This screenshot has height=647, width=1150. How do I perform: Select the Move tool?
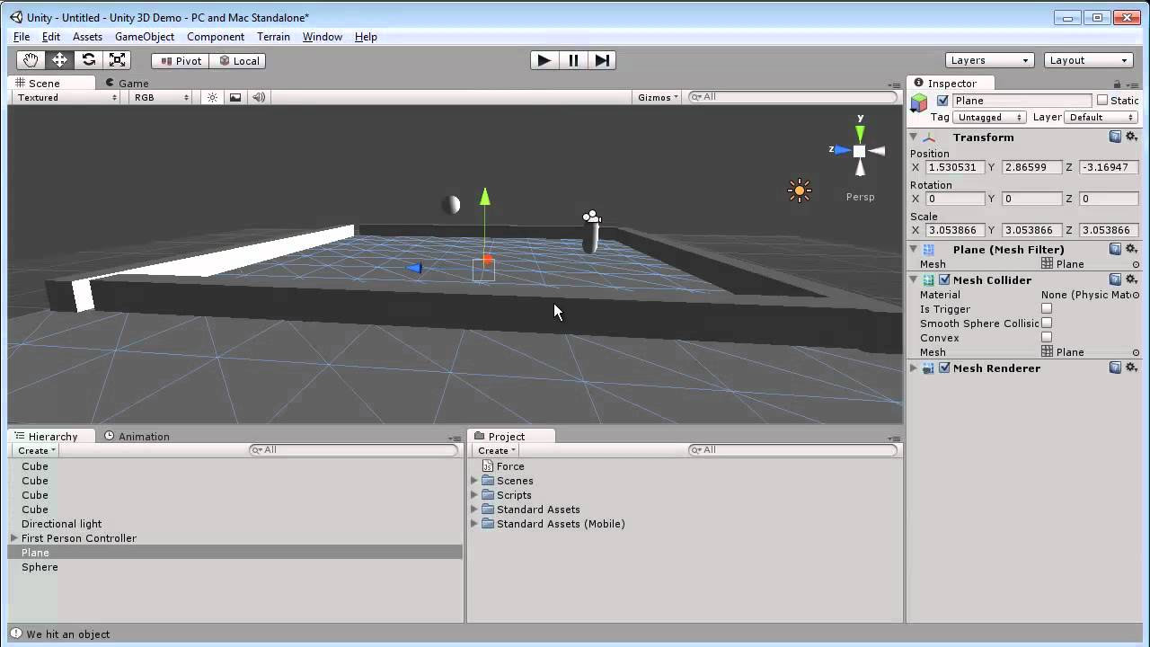point(59,60)
